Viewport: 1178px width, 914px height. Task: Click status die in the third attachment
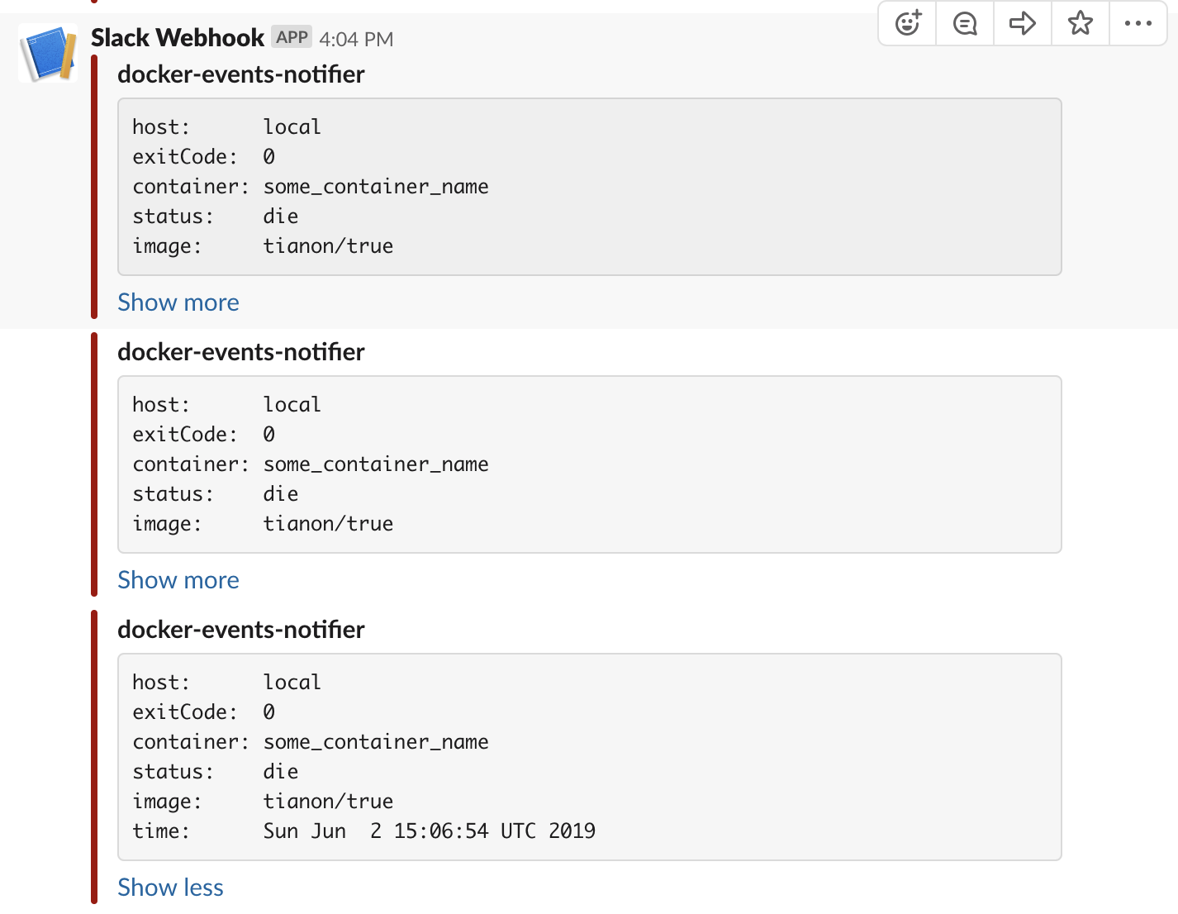(216, 772)
